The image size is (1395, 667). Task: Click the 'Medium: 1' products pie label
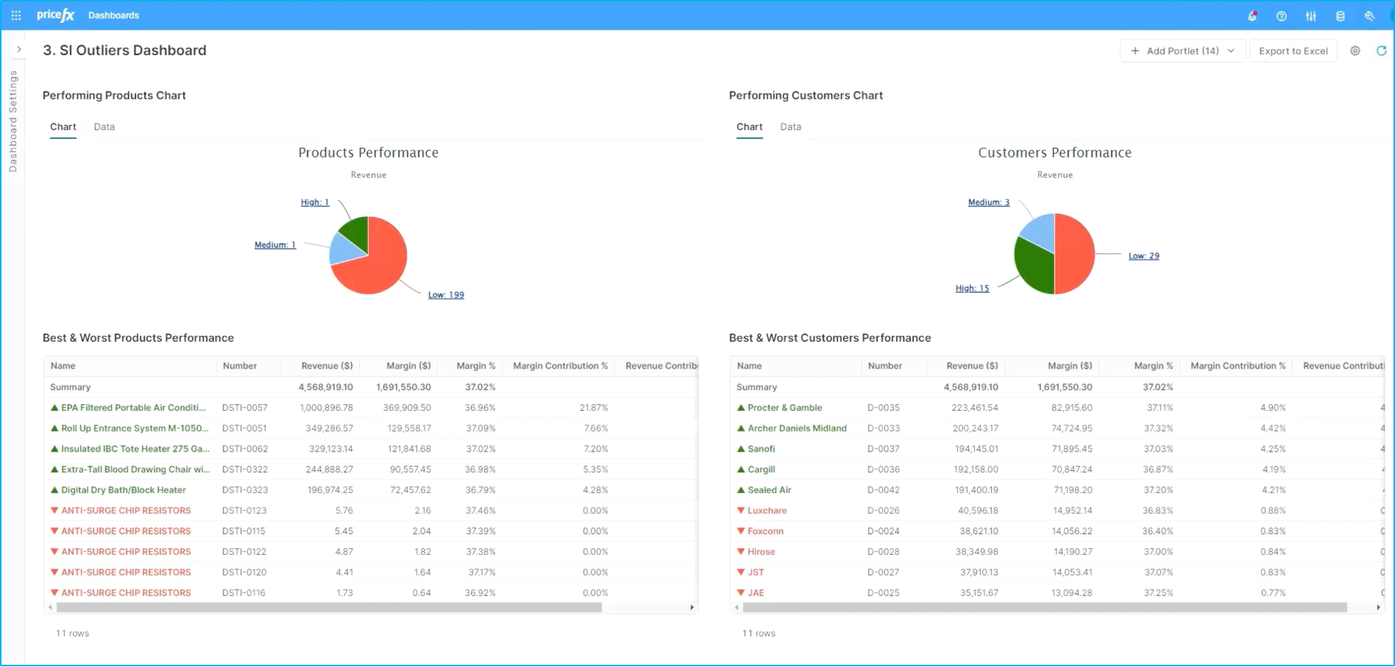pos(275,245)
